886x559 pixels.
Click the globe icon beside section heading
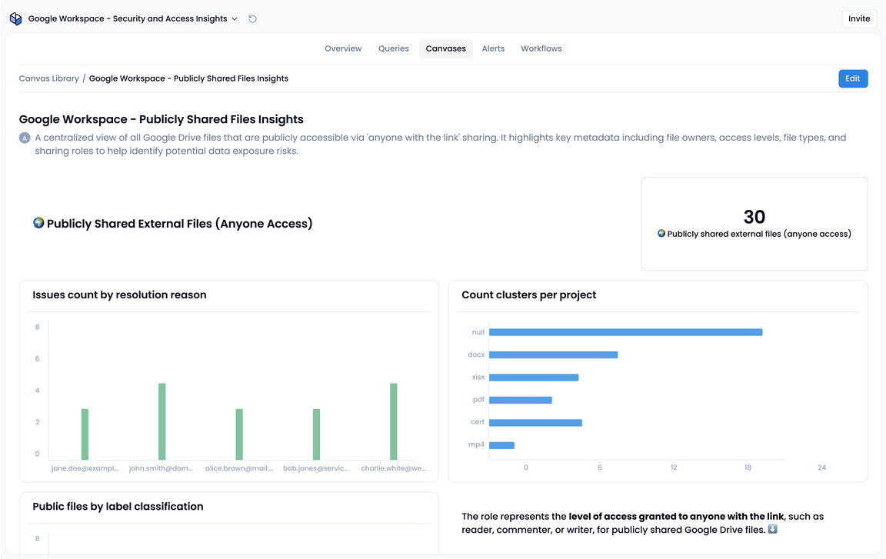pyautogui.click(x=38, y=222)
